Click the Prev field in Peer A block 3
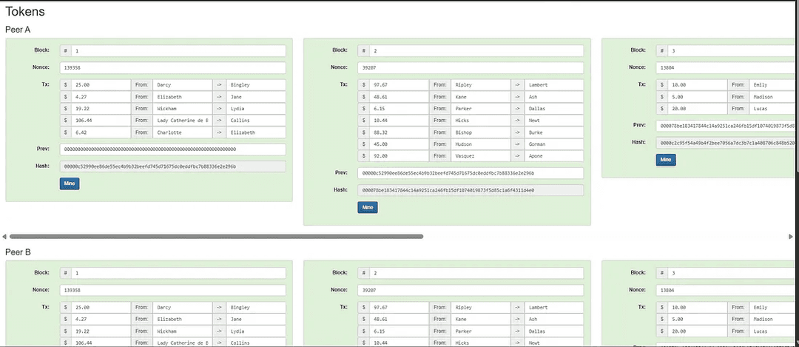 (x=727, y=125)
